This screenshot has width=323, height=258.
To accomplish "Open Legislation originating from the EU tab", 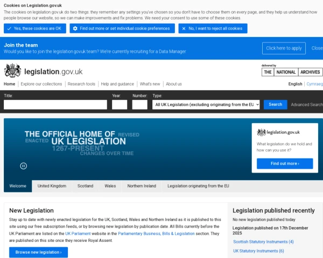I will click(198, 186).
